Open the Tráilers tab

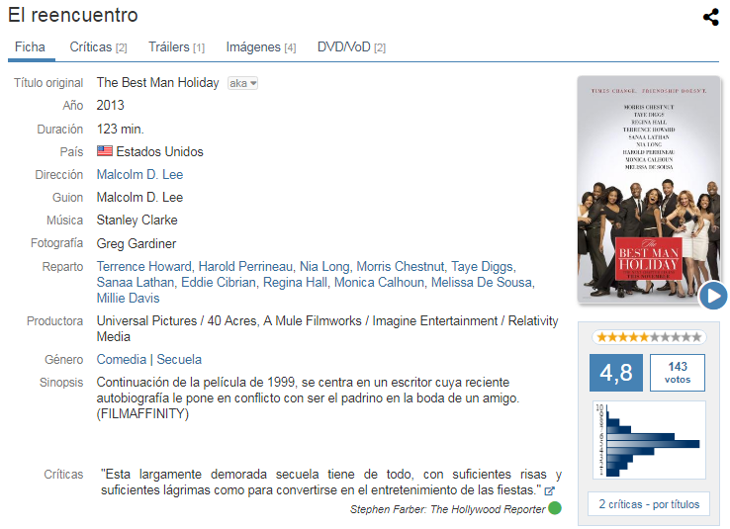[x=176, y=47]
